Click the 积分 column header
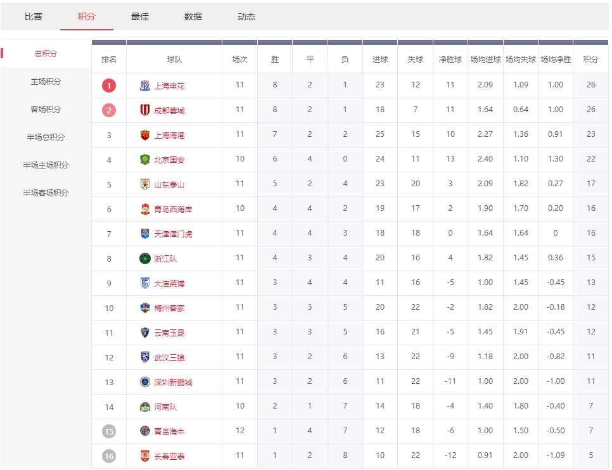Viewport: 612px width, 470px height. pyautogui.click(x=590, y=60)
